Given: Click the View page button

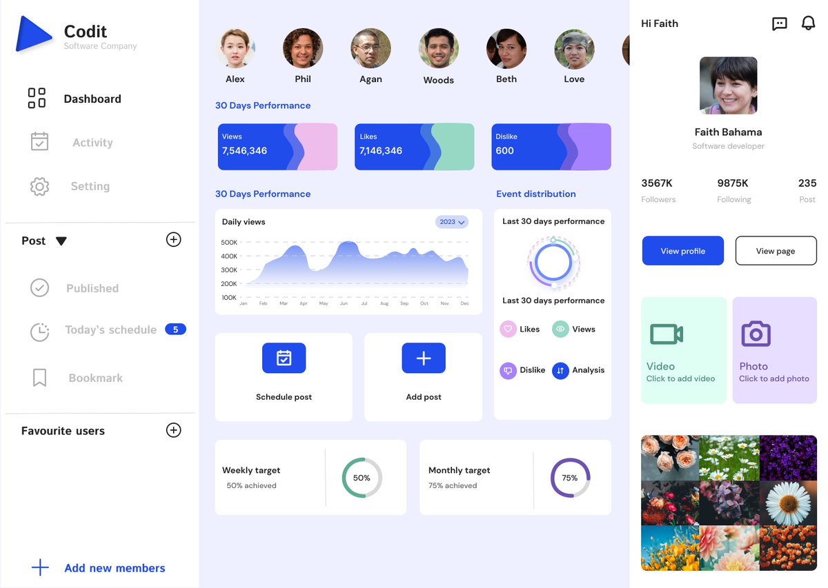Looking at the screenshot, I should point(776,251).
